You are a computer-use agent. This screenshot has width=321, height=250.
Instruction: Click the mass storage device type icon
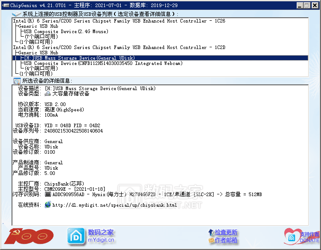click(x=48, y=94)
